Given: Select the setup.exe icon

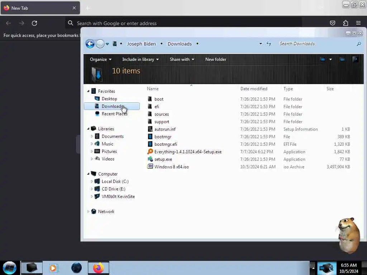Looking at the screenshot, I should 150,159.
